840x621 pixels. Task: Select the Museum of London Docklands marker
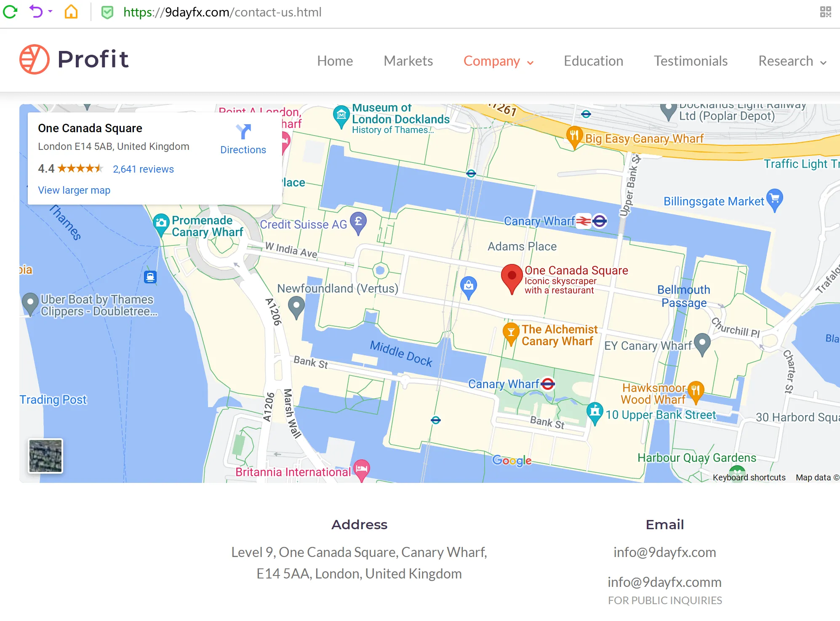pyautogui.click(x=341, y=116)
